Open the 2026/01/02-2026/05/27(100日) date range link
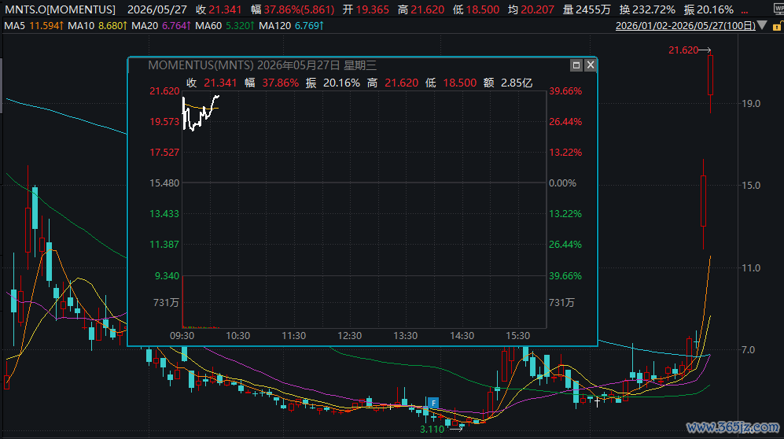Image resolution: width=784 pixels, height=439 pixels. click(x=686, y=25)
